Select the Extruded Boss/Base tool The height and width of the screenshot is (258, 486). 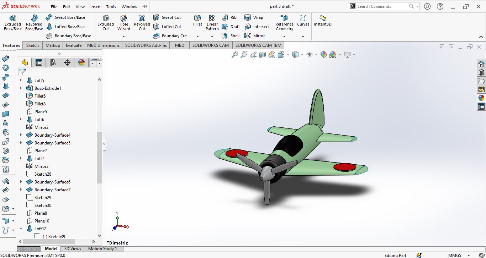[x=13, y=23]
